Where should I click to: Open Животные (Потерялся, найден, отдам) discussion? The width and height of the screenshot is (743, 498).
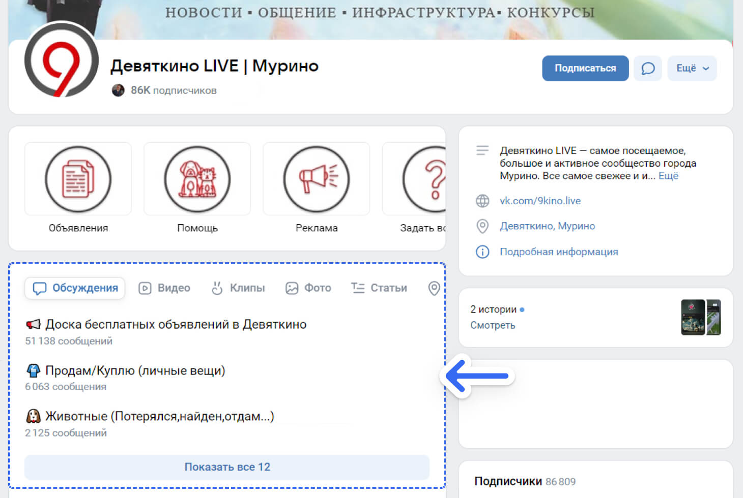159,416
